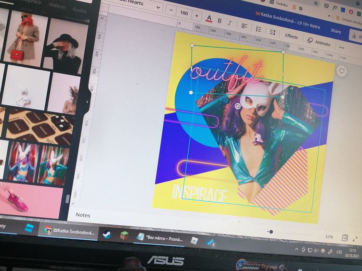This screenshot has width=362, height=271.
Task: Select the right bunny mask dancer photo
Action: click(x=53, y=166)
